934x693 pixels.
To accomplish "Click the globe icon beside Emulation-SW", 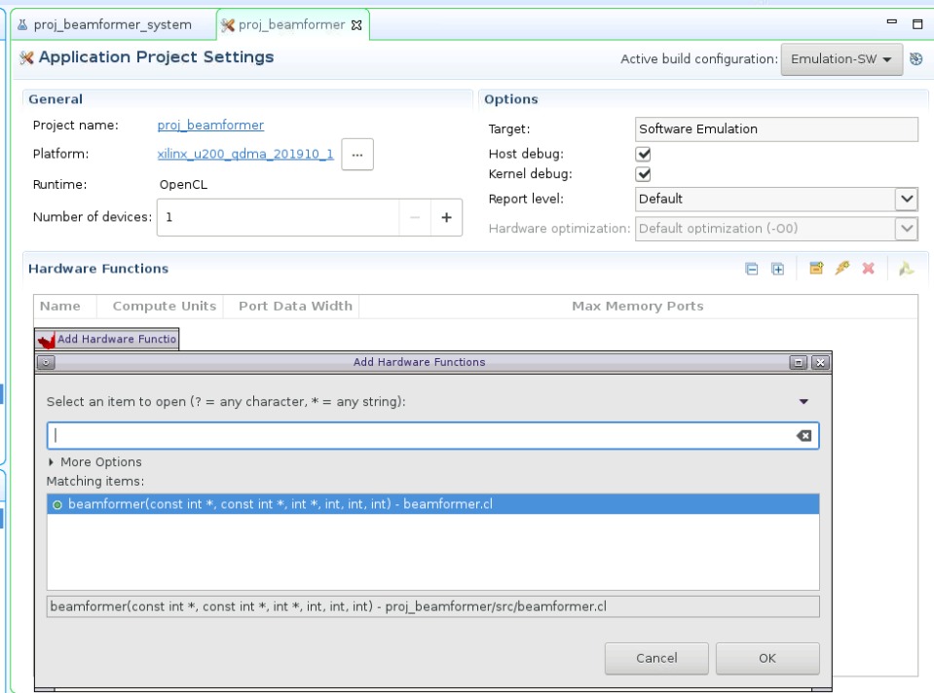I will 916,59.
